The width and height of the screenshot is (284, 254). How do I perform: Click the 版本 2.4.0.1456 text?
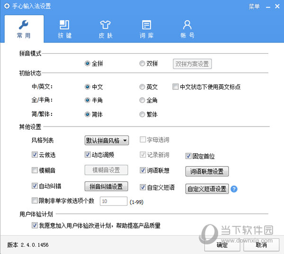(x=28, y=245)
